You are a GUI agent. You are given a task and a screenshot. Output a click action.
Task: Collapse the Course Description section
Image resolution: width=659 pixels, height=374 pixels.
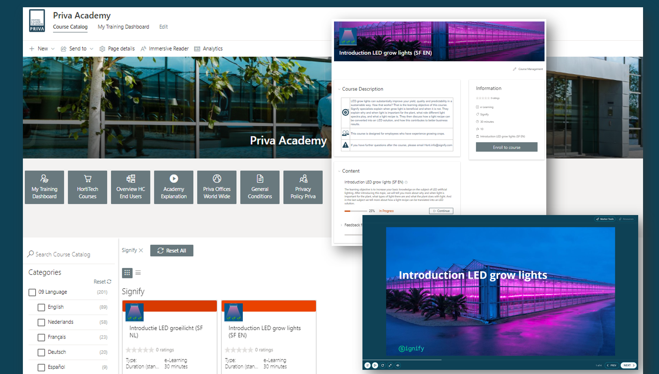[339, 89]
